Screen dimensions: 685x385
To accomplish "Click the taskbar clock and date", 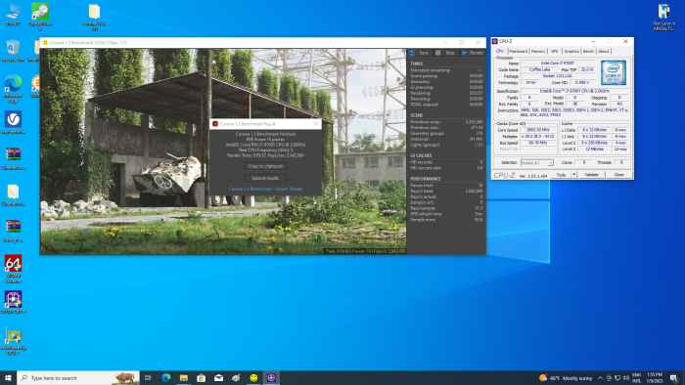I will 655,378.
